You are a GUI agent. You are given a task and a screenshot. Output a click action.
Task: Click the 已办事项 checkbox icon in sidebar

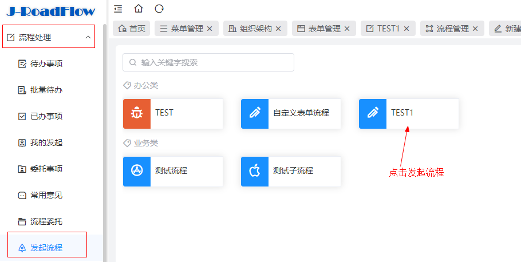(x=22, y=116)
